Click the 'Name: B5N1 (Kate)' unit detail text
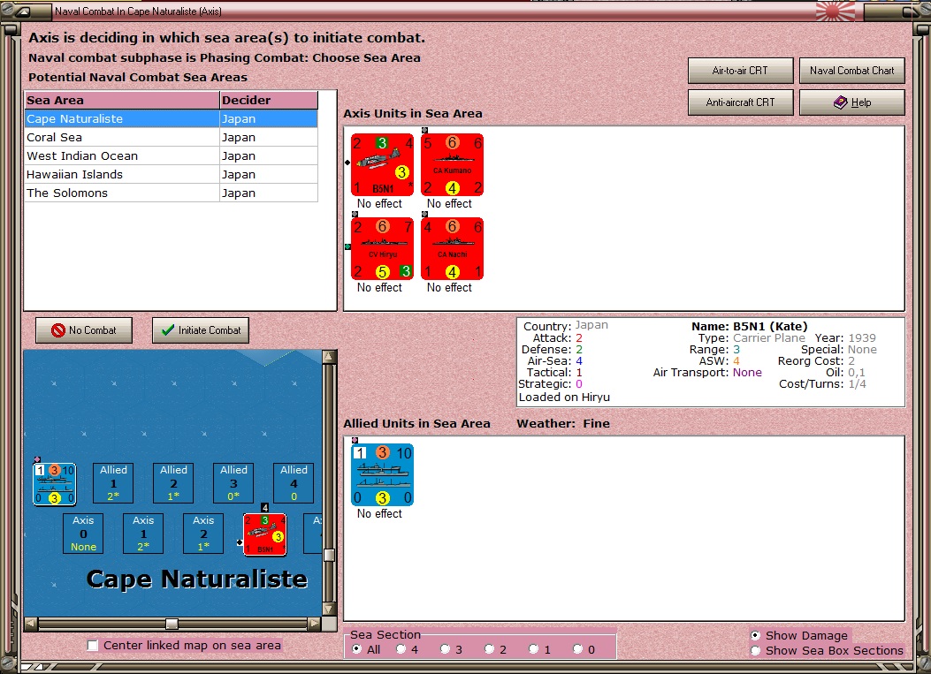The height and width of the screenshot is (674, 931). [750, 326]
